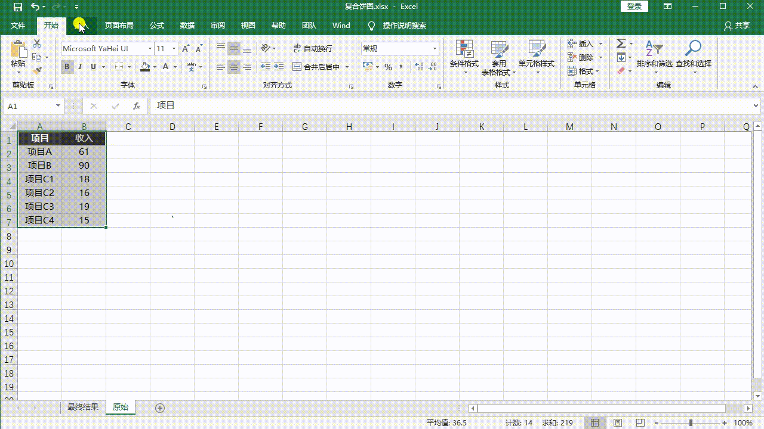Click the Fill down arrow icon
Image resolution: width=764 pixels, height=429 pixels.
click(x=621, y=57)
